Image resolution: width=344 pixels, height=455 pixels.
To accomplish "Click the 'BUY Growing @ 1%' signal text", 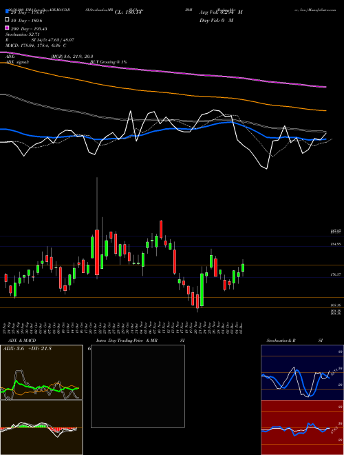I will 108,62.
